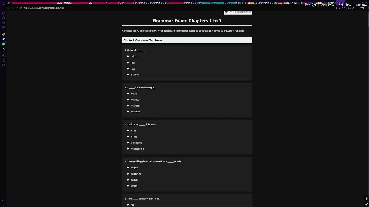The image size is (369, 207).
Task: Click the GPU 23% overlay readout
Action: point(328,5)
